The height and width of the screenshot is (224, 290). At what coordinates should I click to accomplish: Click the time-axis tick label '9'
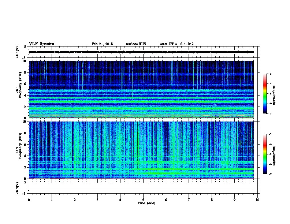point(234,200)
